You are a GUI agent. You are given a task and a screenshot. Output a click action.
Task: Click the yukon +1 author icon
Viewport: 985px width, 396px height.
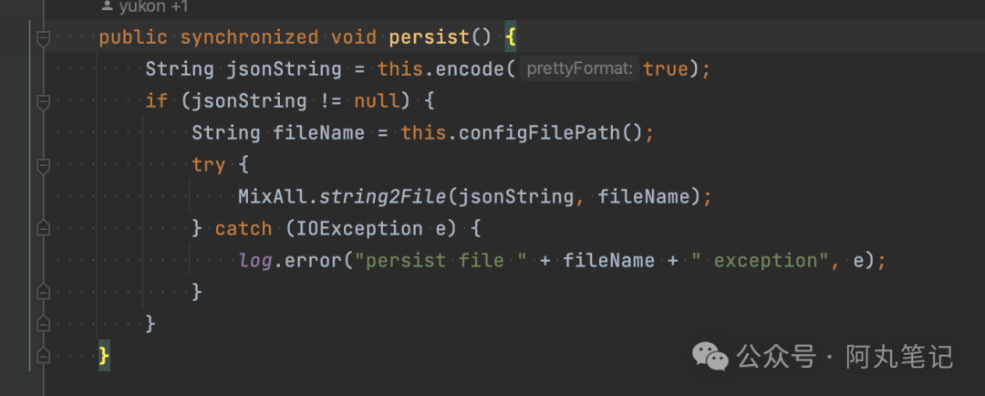[107, 8]
